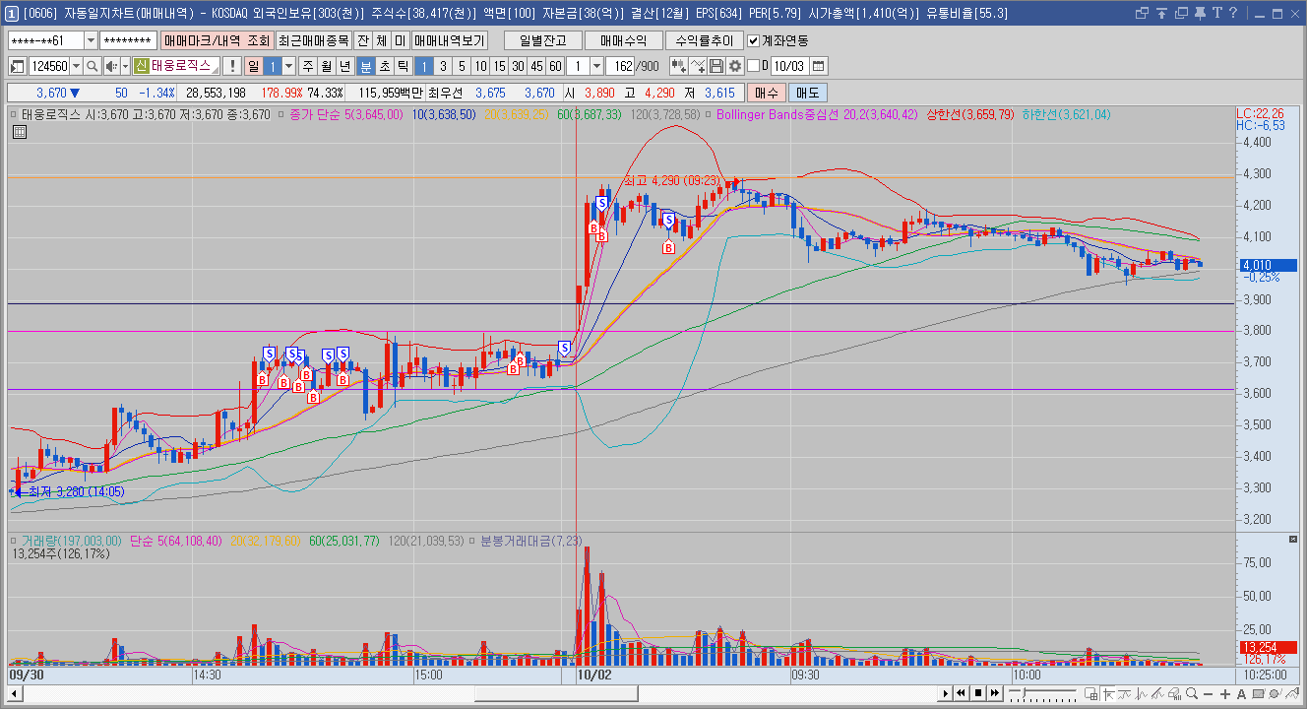
Task: Click the 수익률추이 button
Action: pos(704,40)
